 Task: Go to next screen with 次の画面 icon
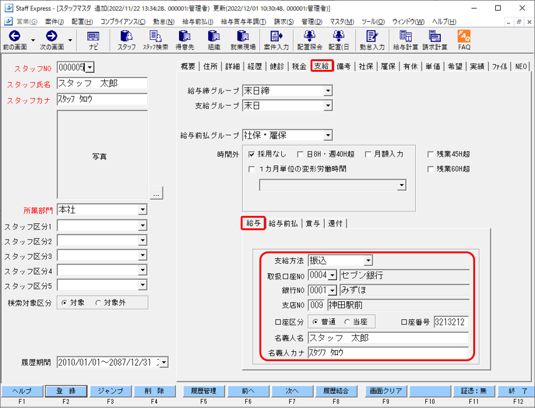tap(52, 41)
